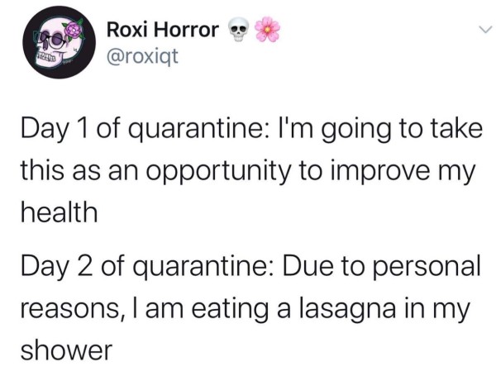This screenshot has height=376, width=496.
Task: Open the Roxi Horror display name link
Action: (x=163, y=31)
